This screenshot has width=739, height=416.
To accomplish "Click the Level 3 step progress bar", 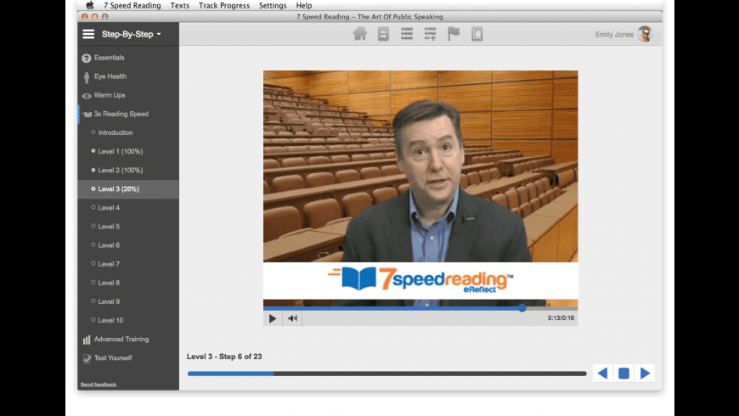I will click(x=387, y=374).
